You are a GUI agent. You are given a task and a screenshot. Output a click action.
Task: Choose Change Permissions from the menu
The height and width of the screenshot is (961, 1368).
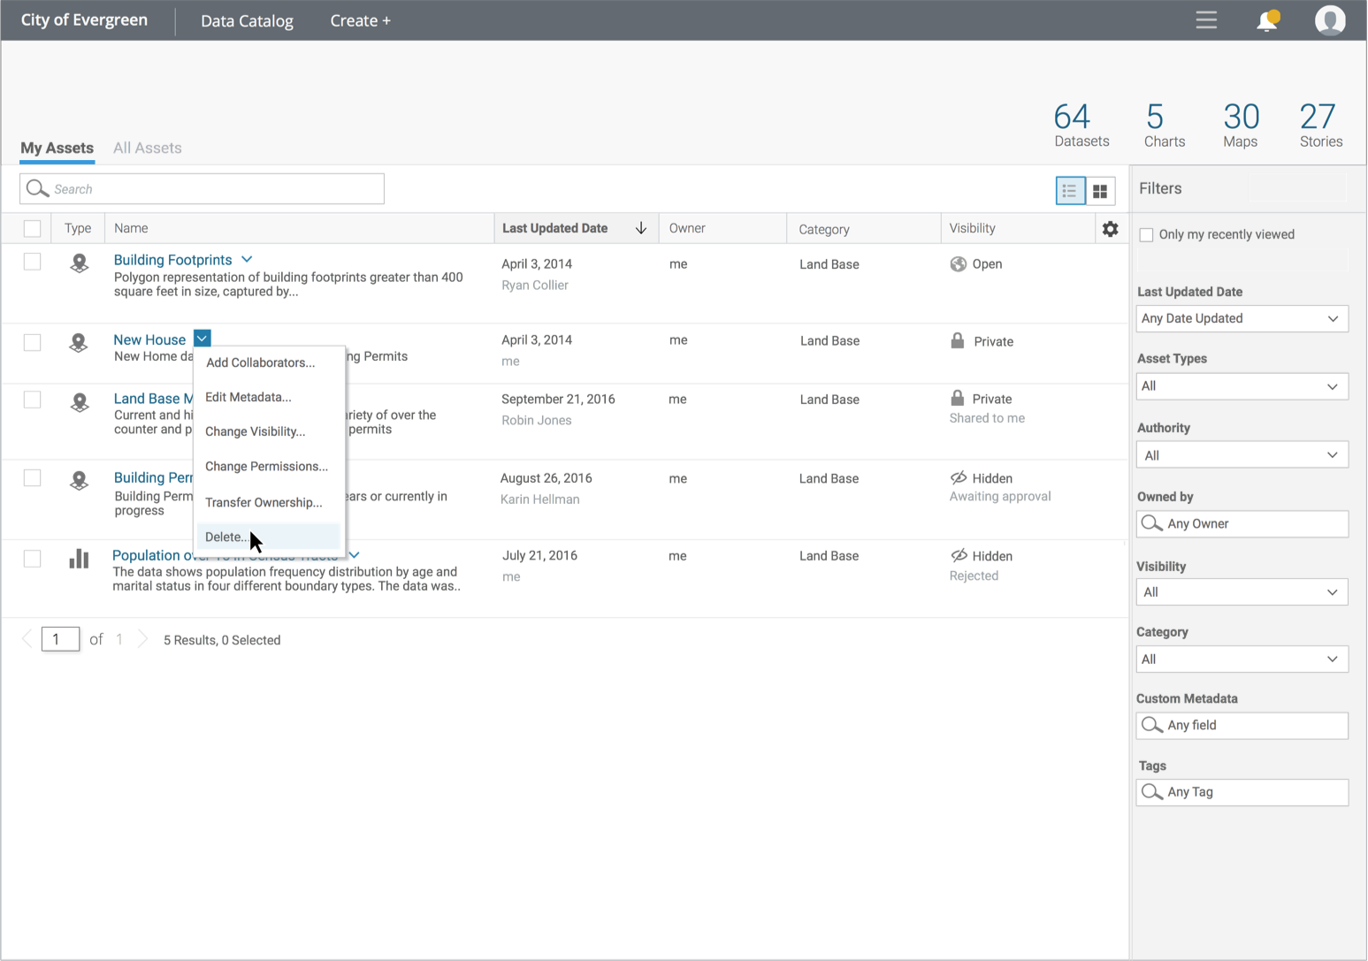pyautogui.click(x=266, y=466)
